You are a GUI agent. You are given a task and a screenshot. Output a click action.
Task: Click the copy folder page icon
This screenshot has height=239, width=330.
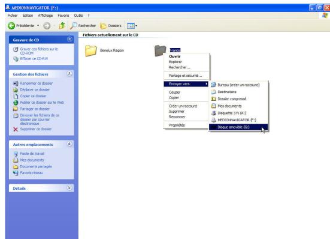click(x=16, y=96)
